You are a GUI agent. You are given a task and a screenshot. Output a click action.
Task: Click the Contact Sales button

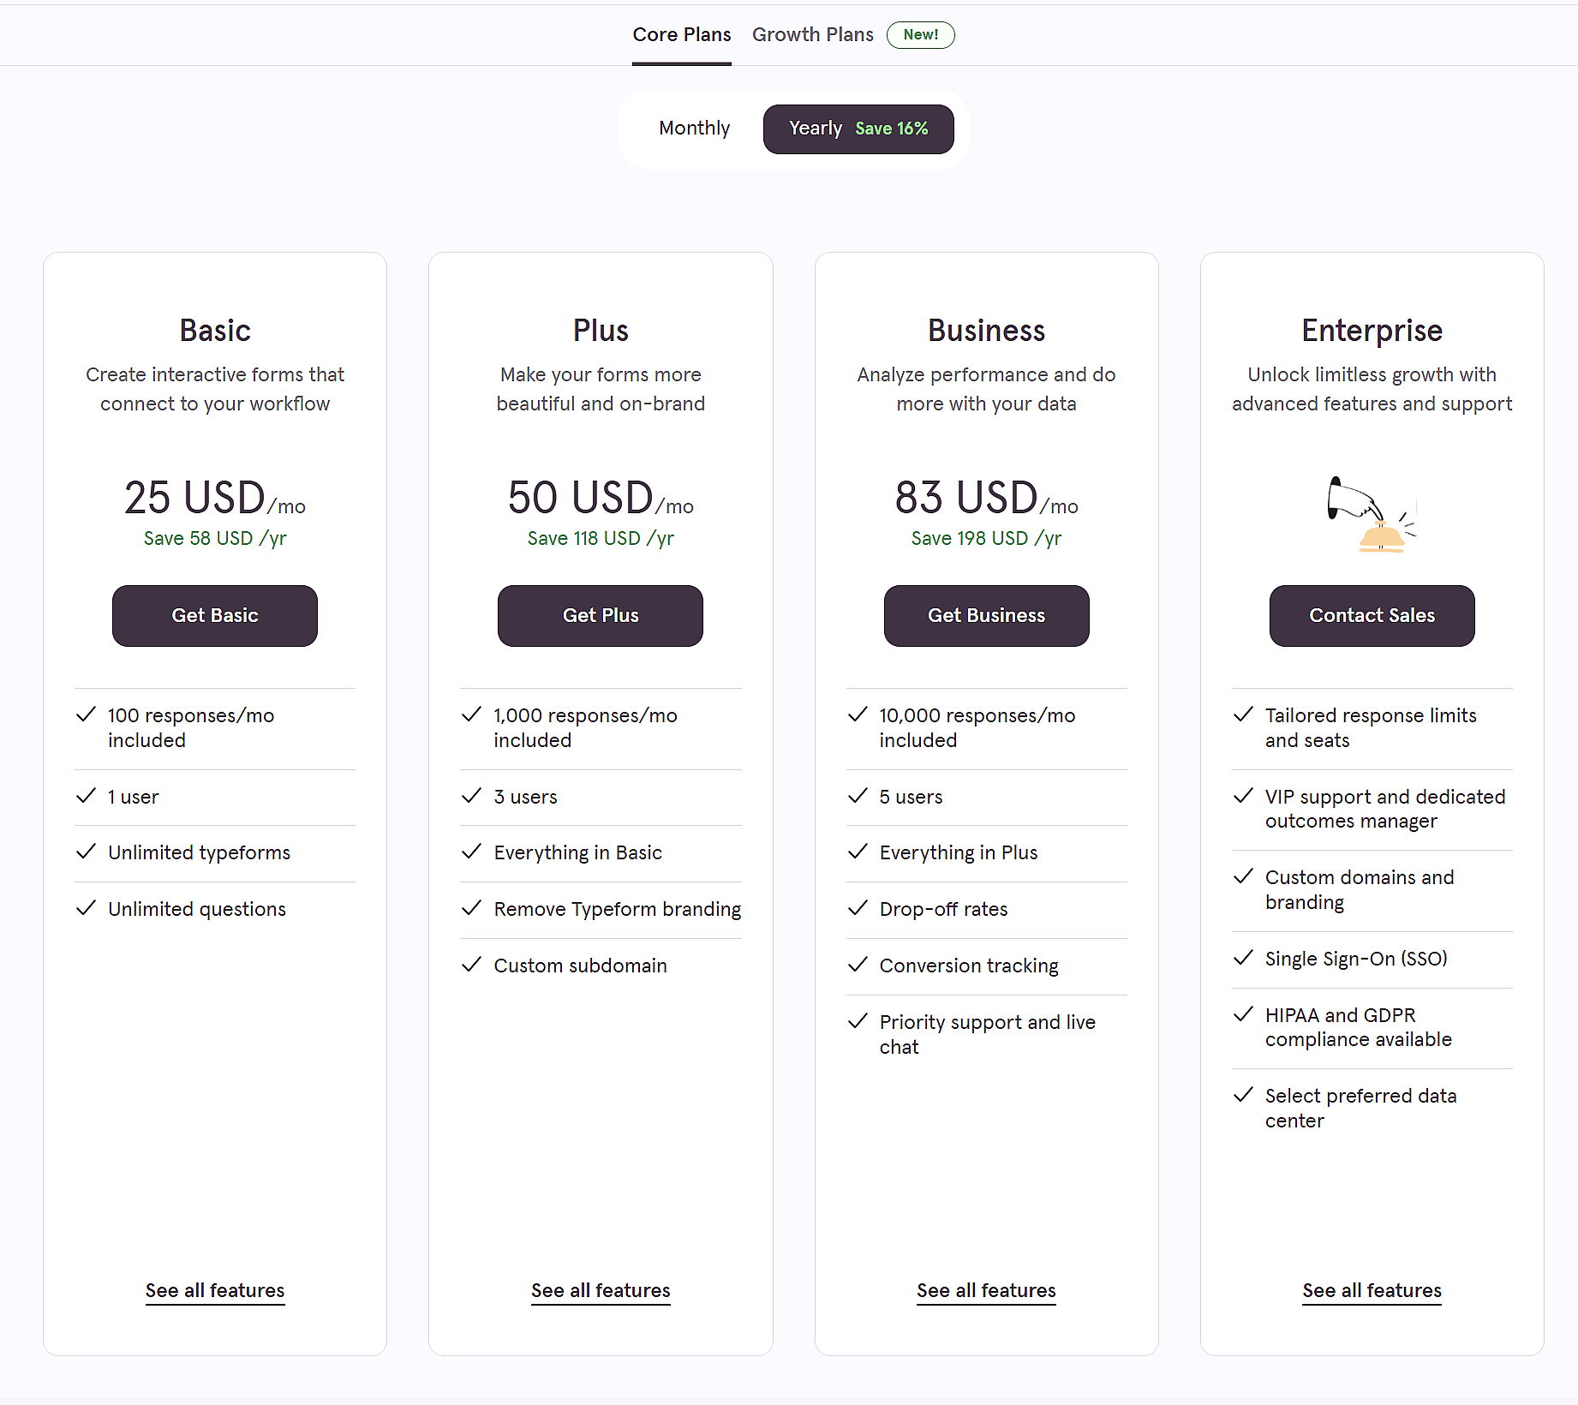coord(1371,615)
